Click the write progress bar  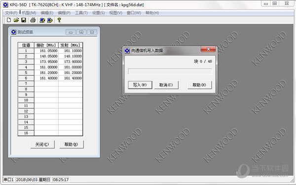coord(170,71)
